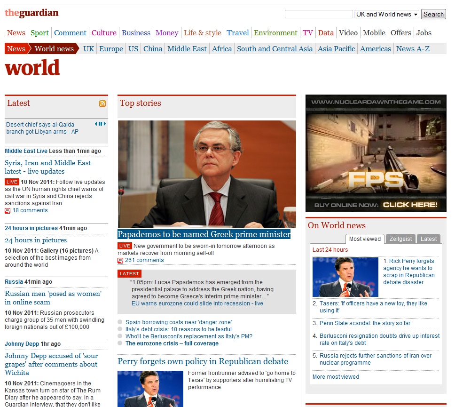
Task: Click the Search button
Action: click(x=433, y=14)
